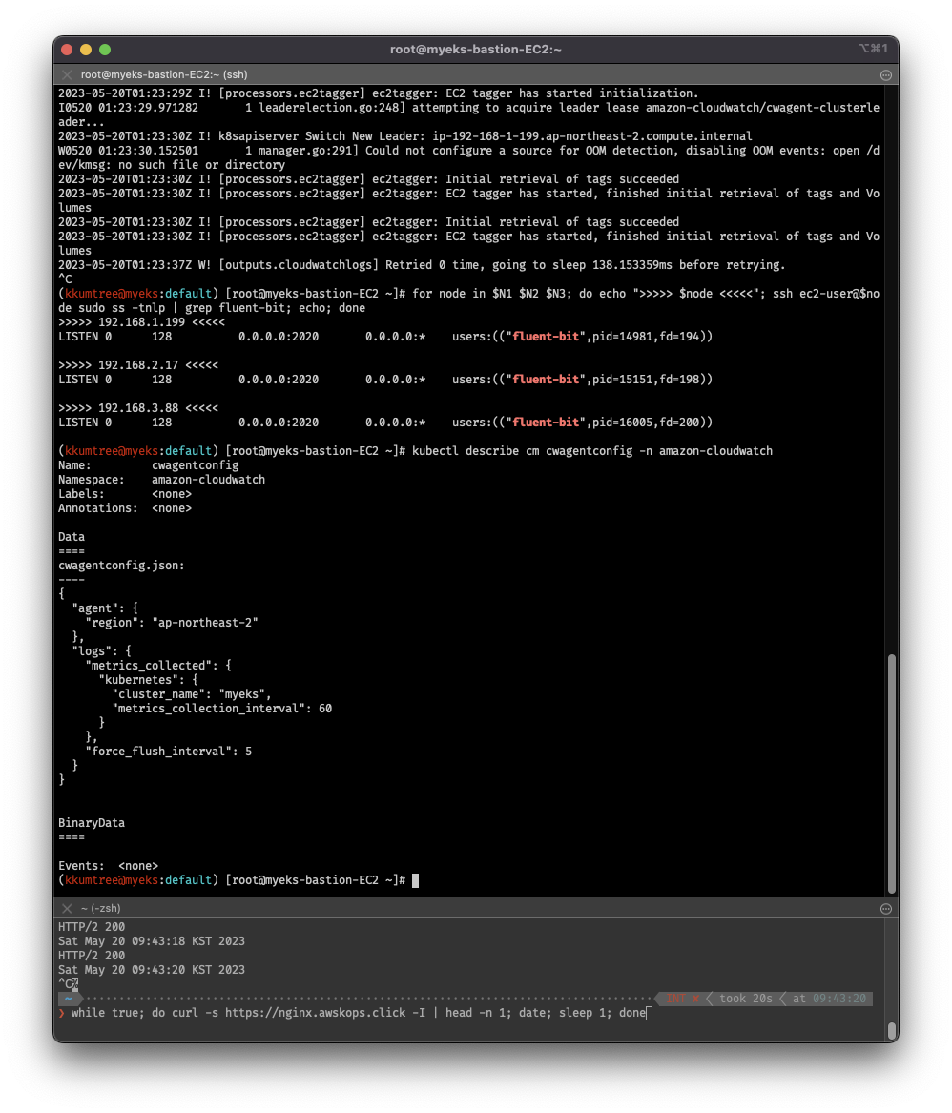952x1113 pixels.
Task: Click the Data heading in configmap output
Action: (71, 537)
